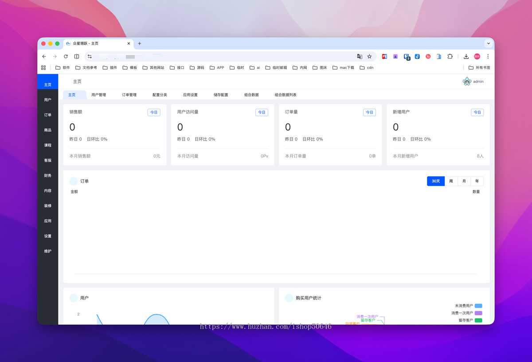Open the Extensions puzzle icon

[x=450, y=57]
